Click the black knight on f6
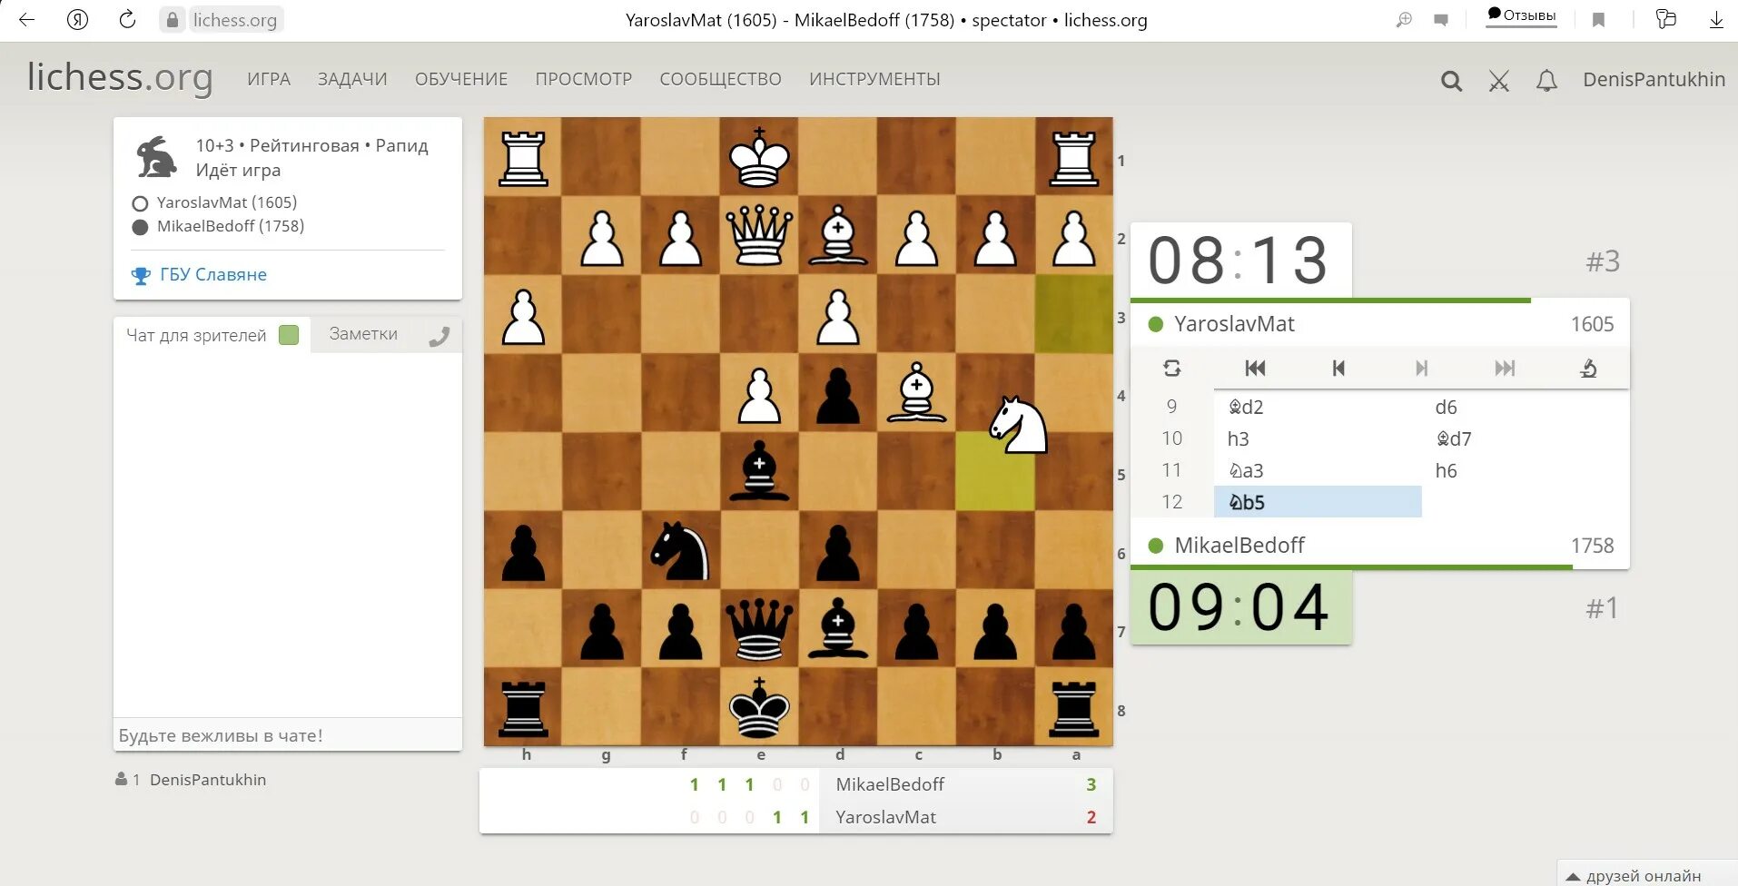1738x886 pixels. click(680, 550)
